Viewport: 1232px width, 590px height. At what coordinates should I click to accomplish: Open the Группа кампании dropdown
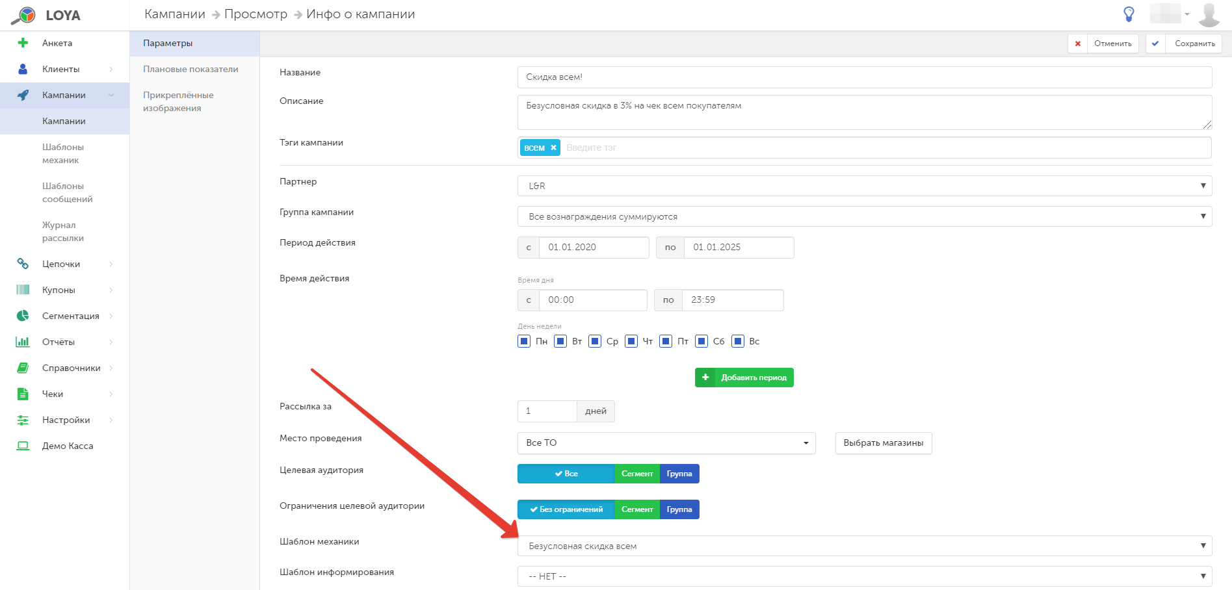tap(865, 216)
